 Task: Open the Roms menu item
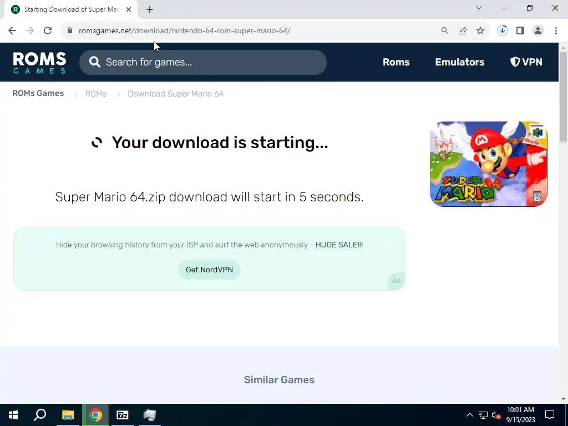(396, 62)
